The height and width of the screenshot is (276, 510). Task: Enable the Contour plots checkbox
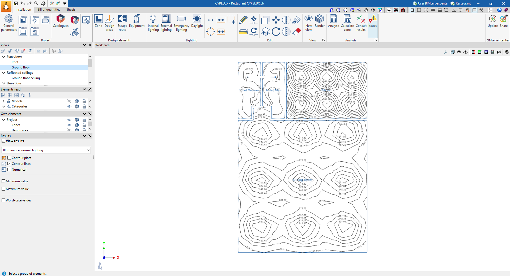tap(9, 158)
